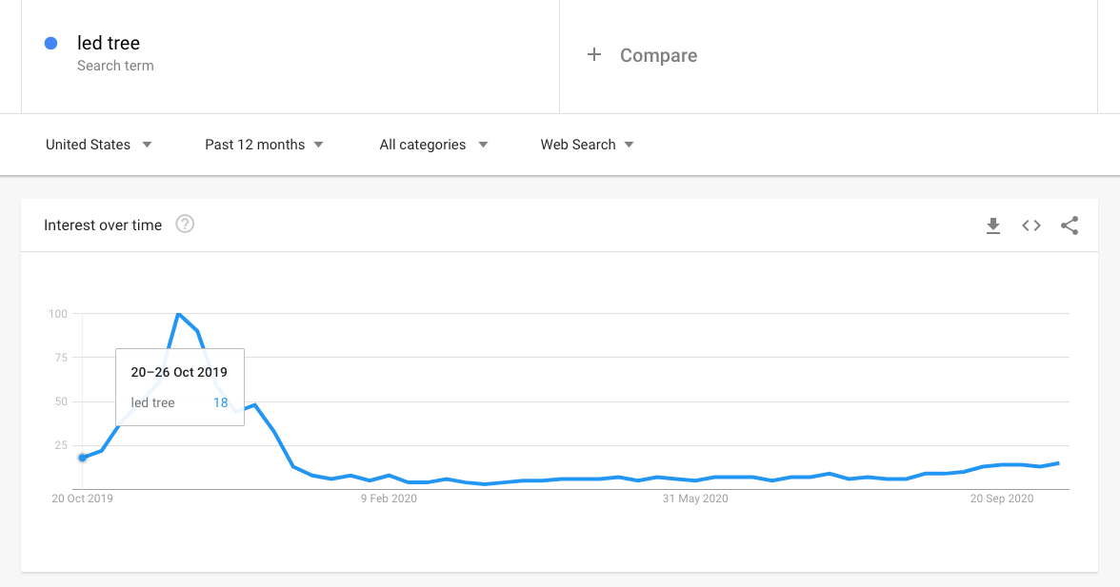Viewport: 1120px width, 587px height.
Task: Download the interest over time data
Action: point(993,225)
